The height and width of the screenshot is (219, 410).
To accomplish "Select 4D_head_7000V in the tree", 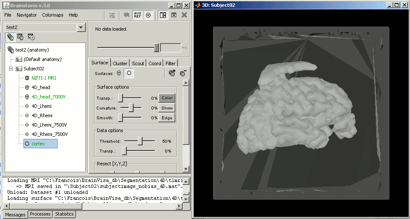I will (x=48, y=97).
